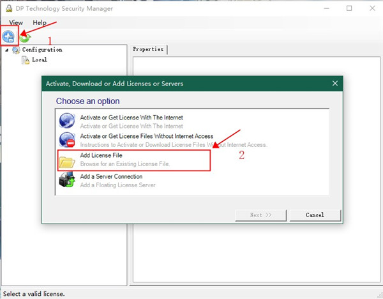Choose Activate or Get License With The Internet
383x299 pixels.
click(131, 118)
